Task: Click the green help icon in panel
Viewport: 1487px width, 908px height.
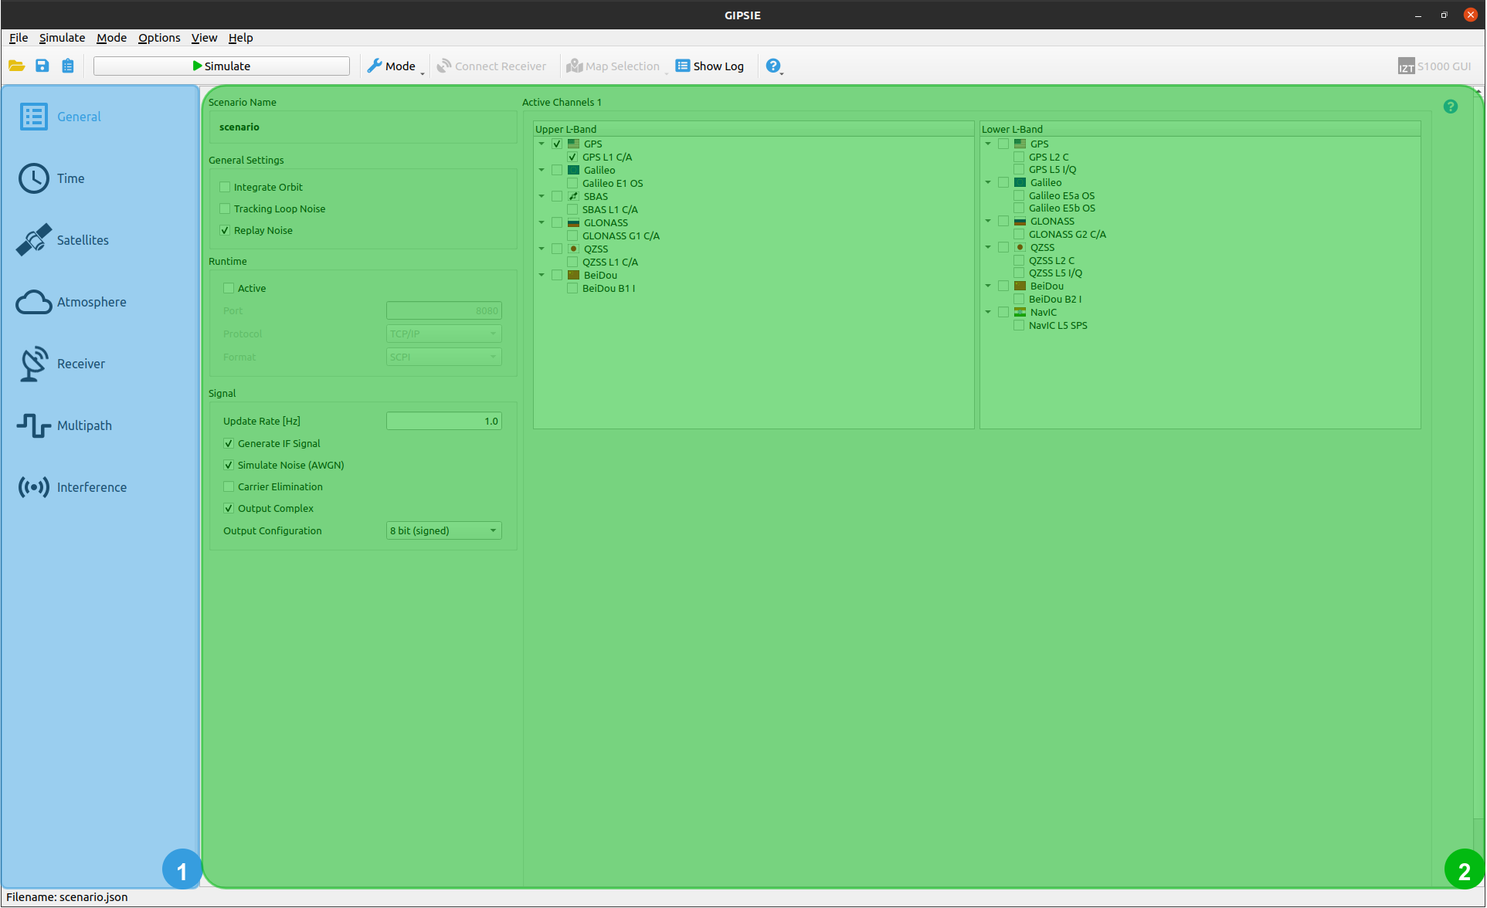Action: [1450, 107]
